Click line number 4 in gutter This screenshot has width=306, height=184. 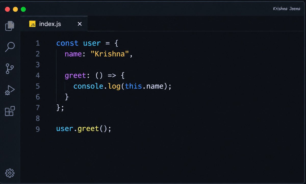click(38, 76)
